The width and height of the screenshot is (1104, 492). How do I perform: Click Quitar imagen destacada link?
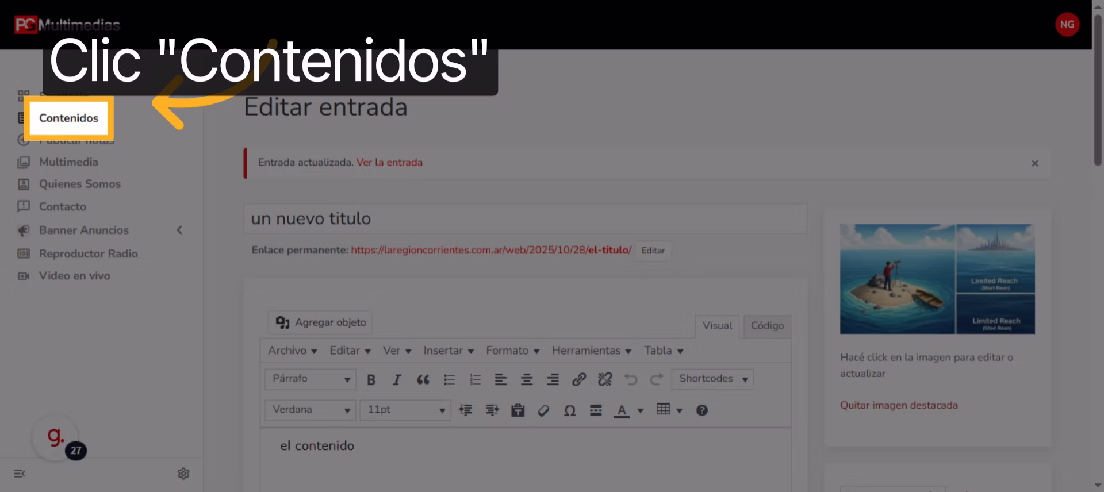899,405
